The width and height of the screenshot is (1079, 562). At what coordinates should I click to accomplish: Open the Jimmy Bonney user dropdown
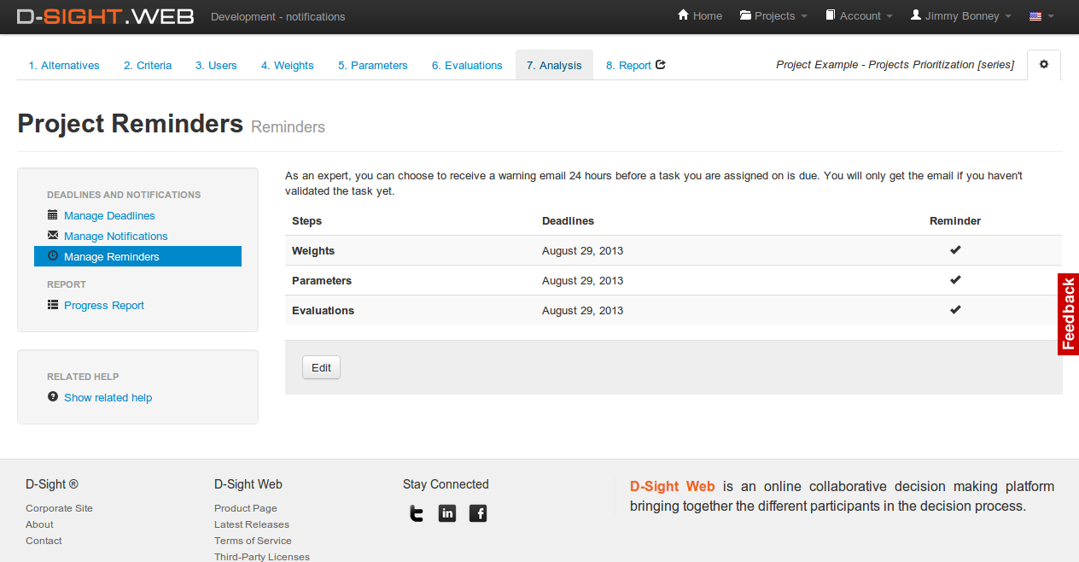[x=960, y=16]
